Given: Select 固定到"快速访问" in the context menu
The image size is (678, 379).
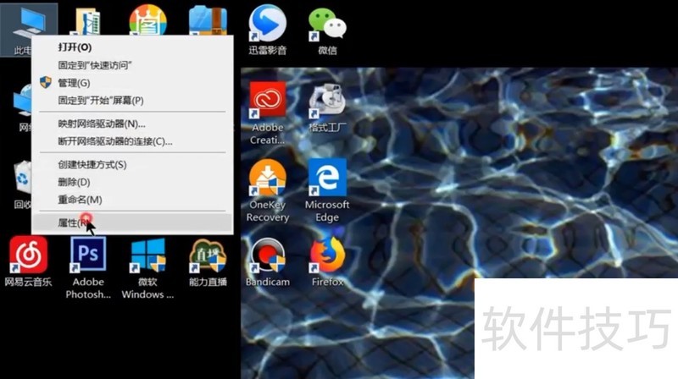Looking at the screenshot, I should tap(95, 65).
